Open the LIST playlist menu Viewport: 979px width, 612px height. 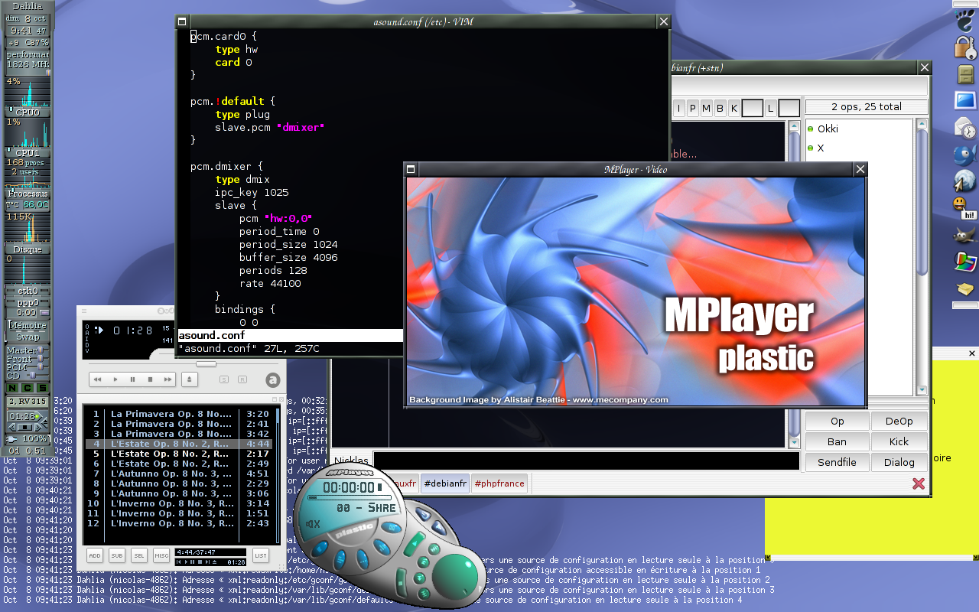(x=261, y=555)
